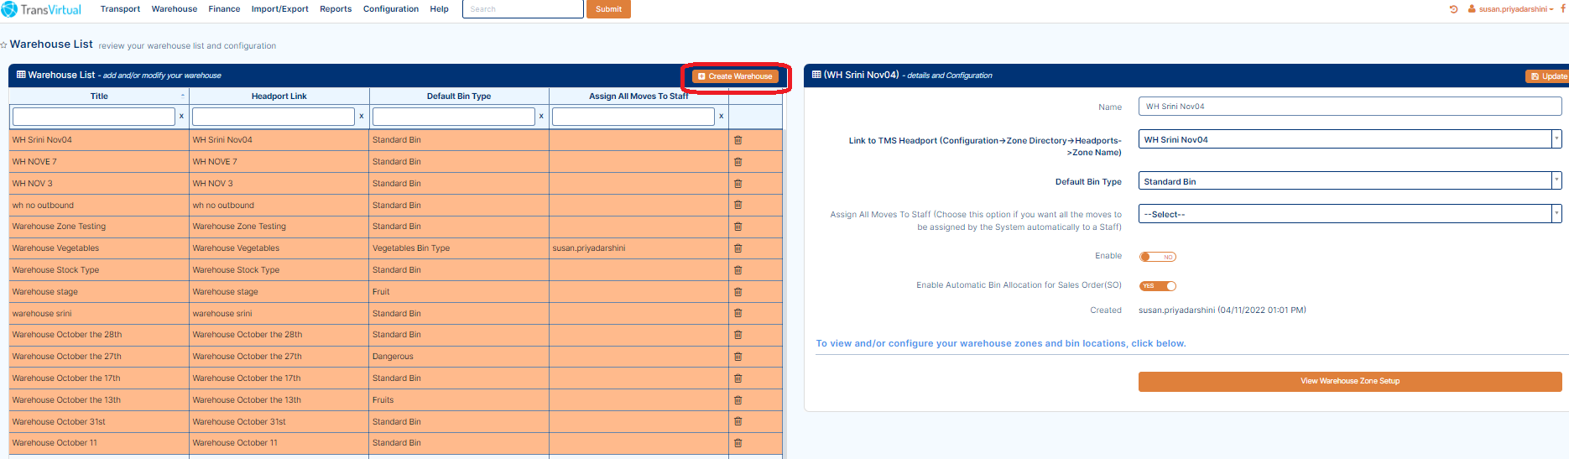
Task: Open the Configuration menu
Action: (x=391, y=9)
